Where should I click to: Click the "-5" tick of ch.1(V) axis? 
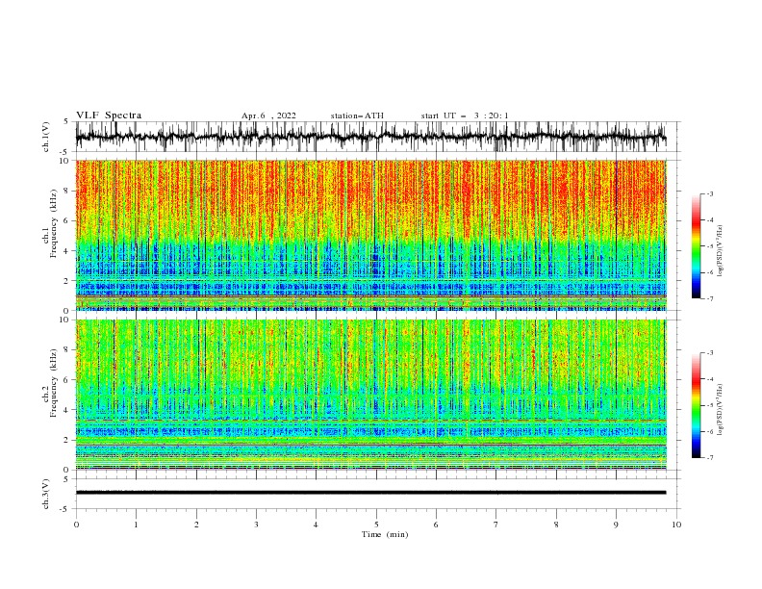coord(65,152)
